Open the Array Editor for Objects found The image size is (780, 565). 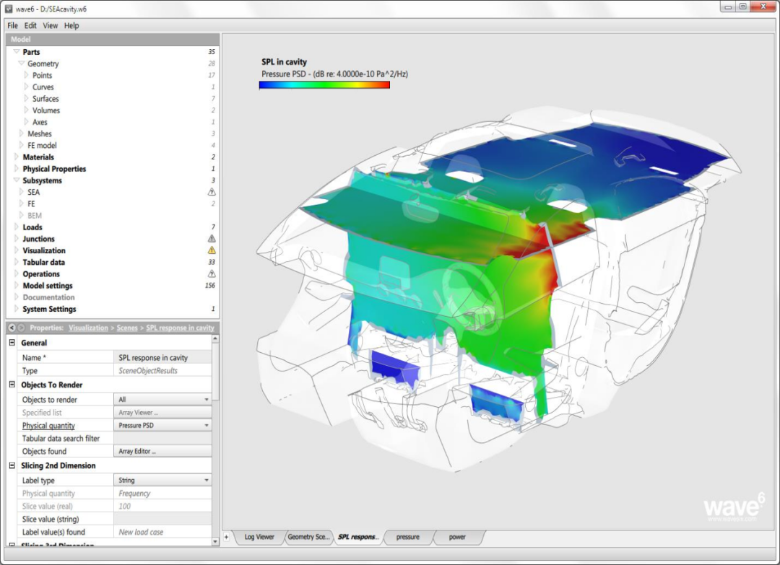pyautogui.click(x=162, y=451)
